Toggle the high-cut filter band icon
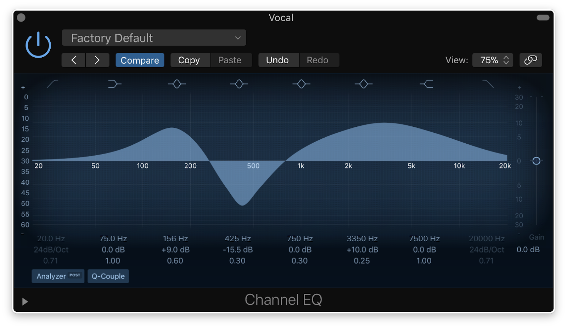The image size is (567, 328). 488,84
